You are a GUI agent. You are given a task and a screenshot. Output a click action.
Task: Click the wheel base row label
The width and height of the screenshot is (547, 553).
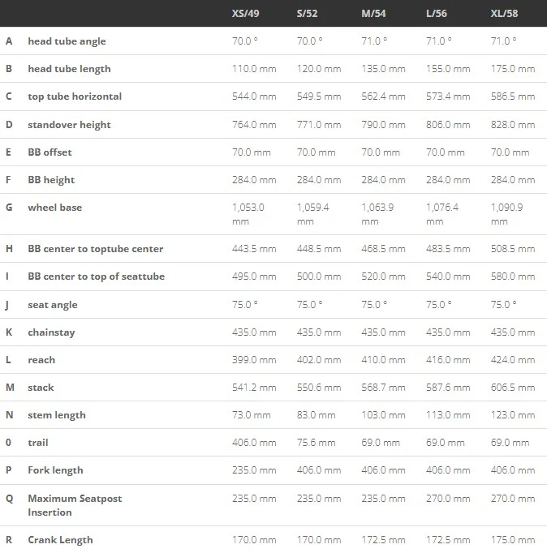click(55, 208)
